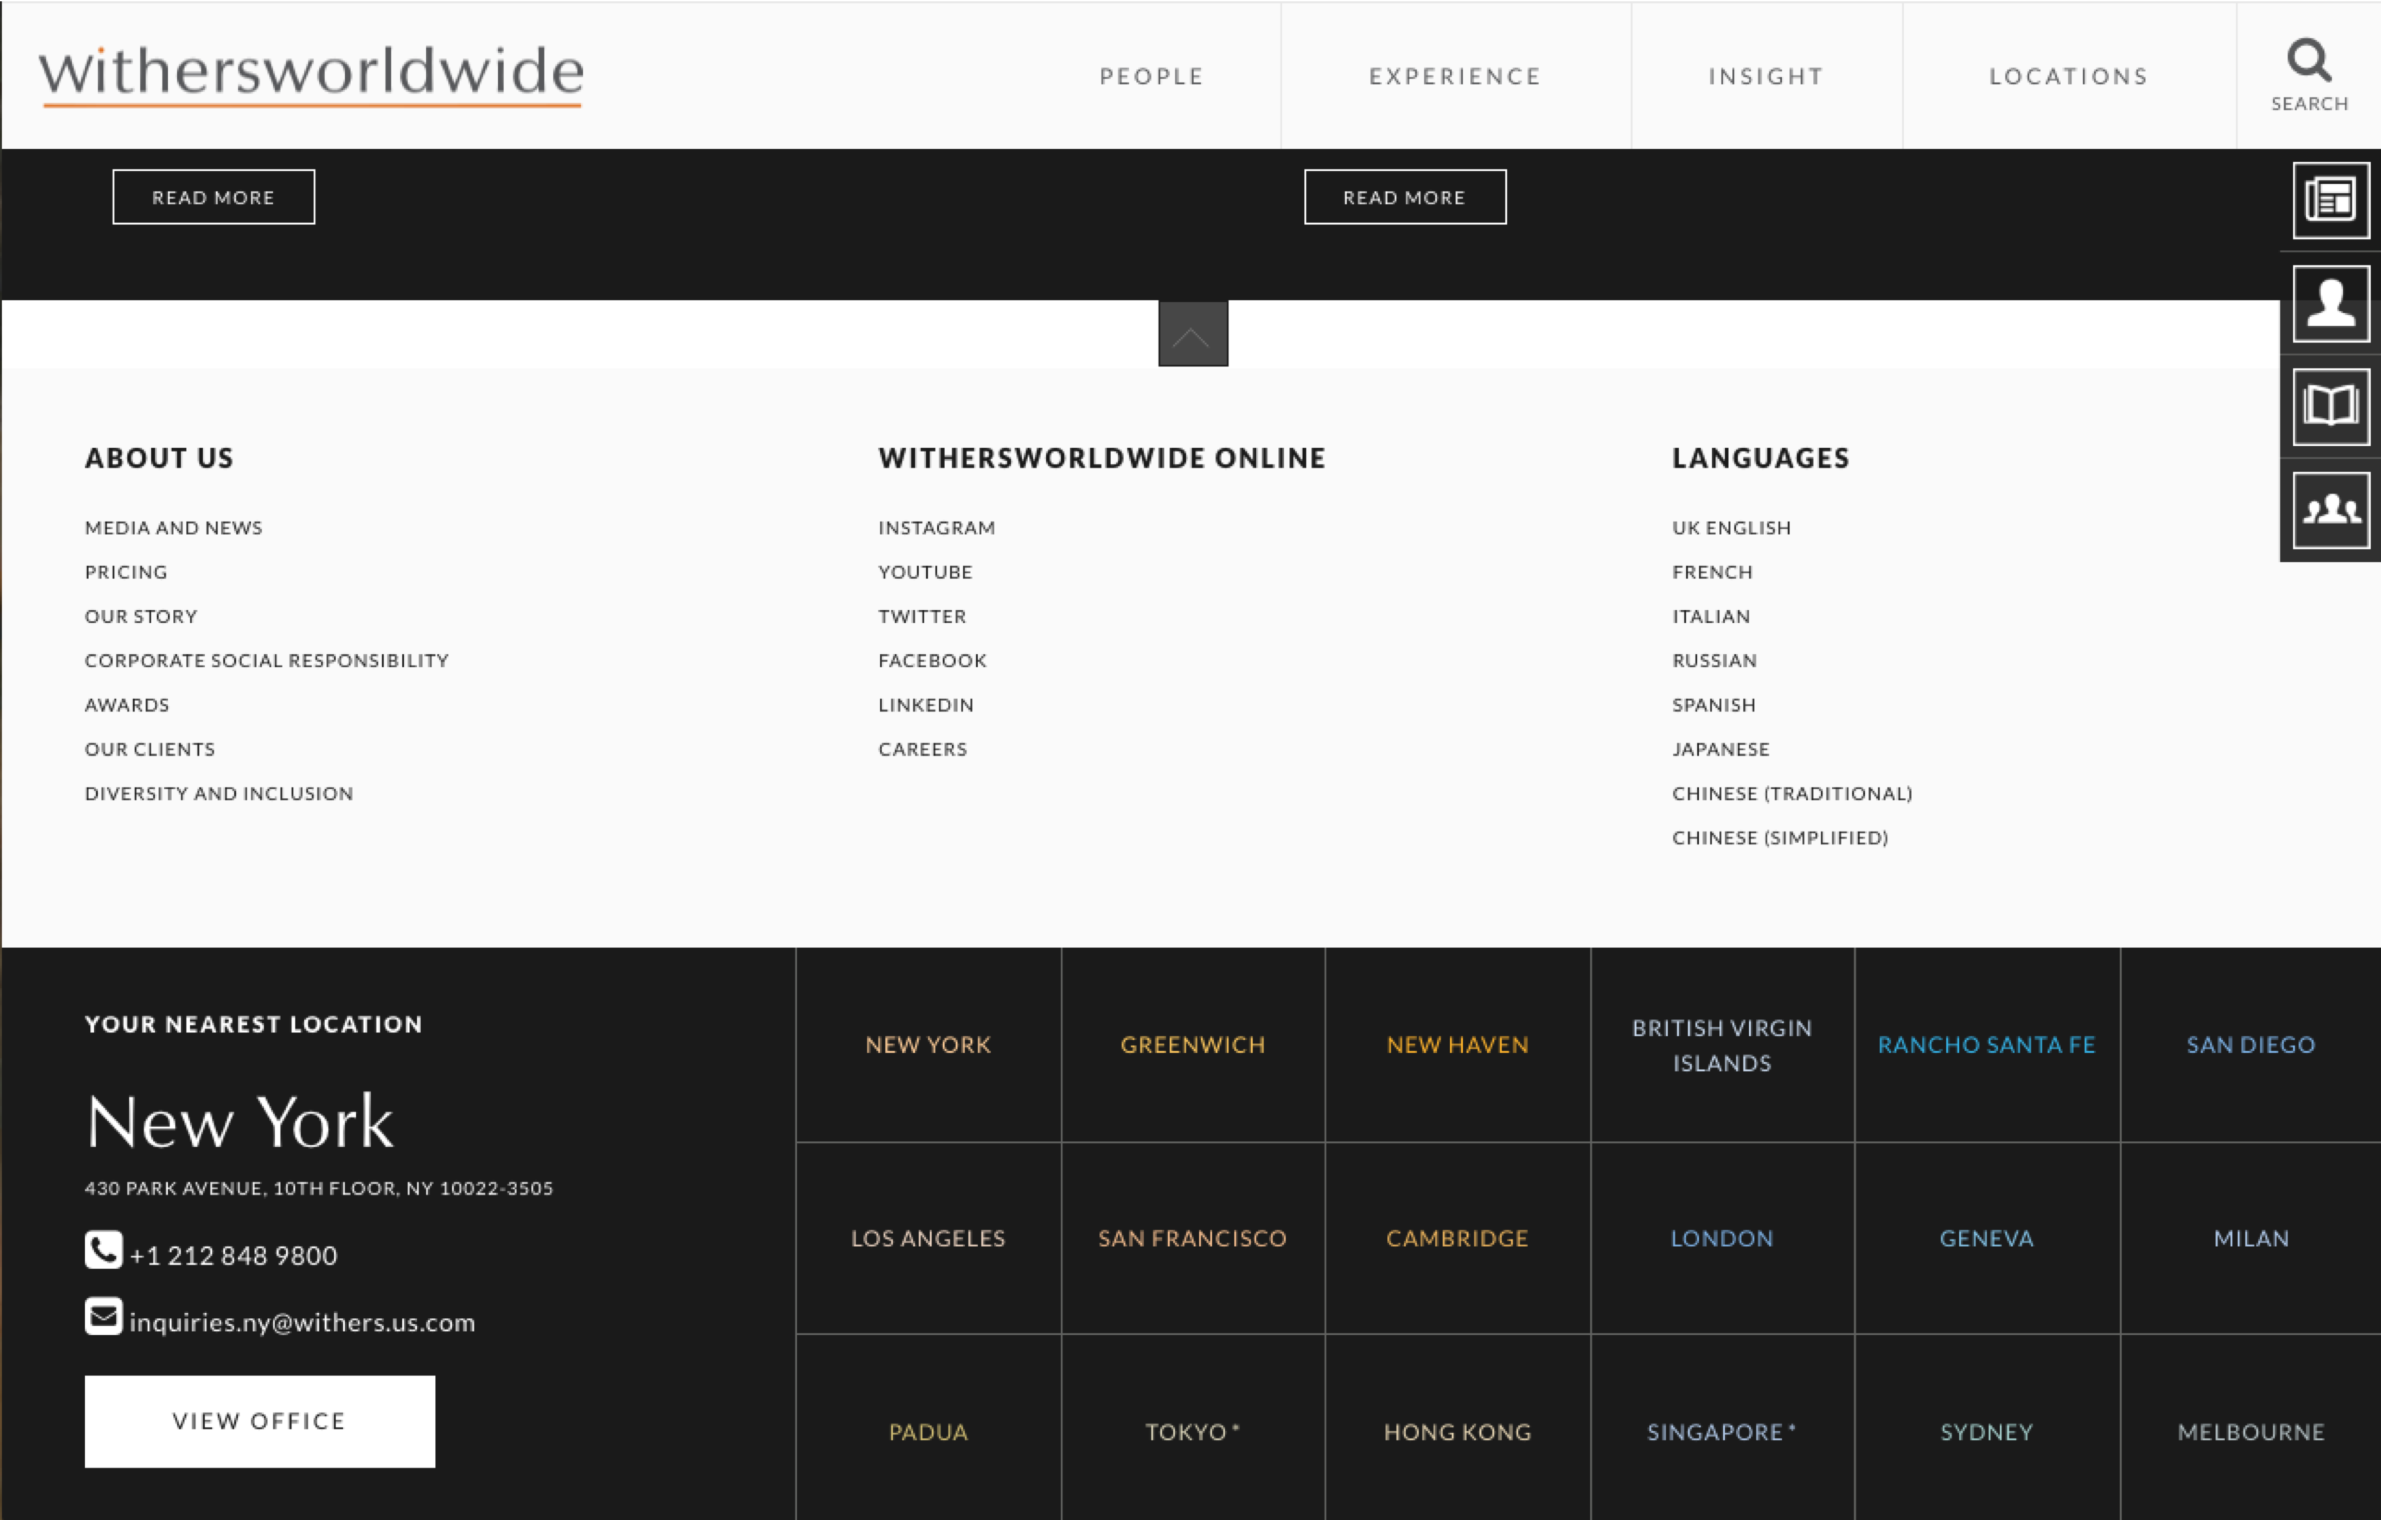
Task: Open the search magnifier icon
Action: (x=2309, y=61)
